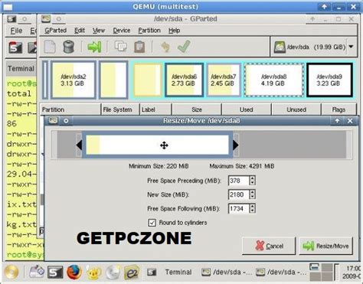Click the drive manager icon in panel
This screenshot has width=363, height=284.
36,272
